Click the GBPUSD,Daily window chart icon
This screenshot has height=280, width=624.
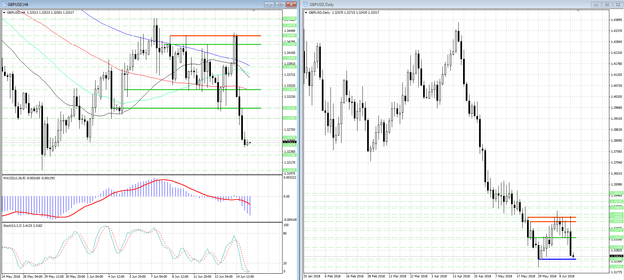306,5
